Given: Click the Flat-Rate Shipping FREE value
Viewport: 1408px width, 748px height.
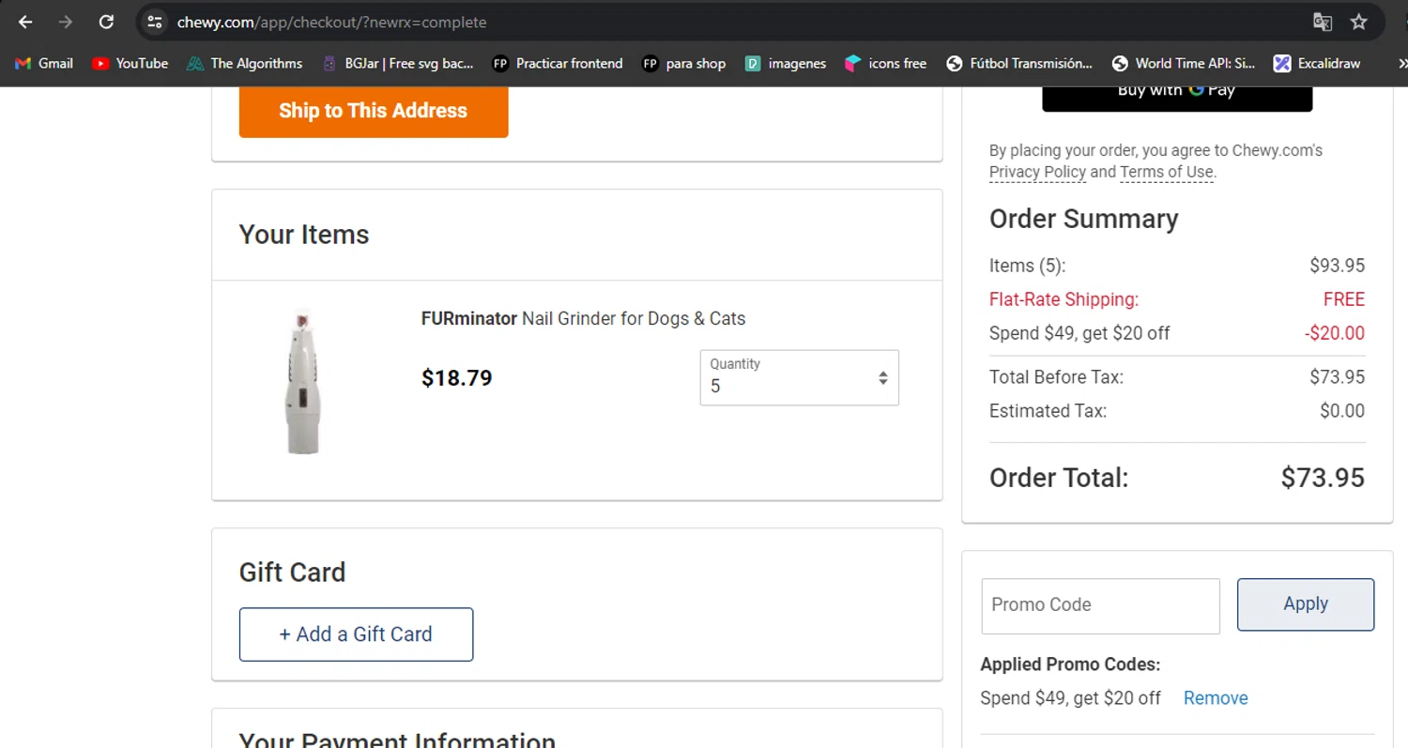Looking at the screenshot, I should point(1344,299).
